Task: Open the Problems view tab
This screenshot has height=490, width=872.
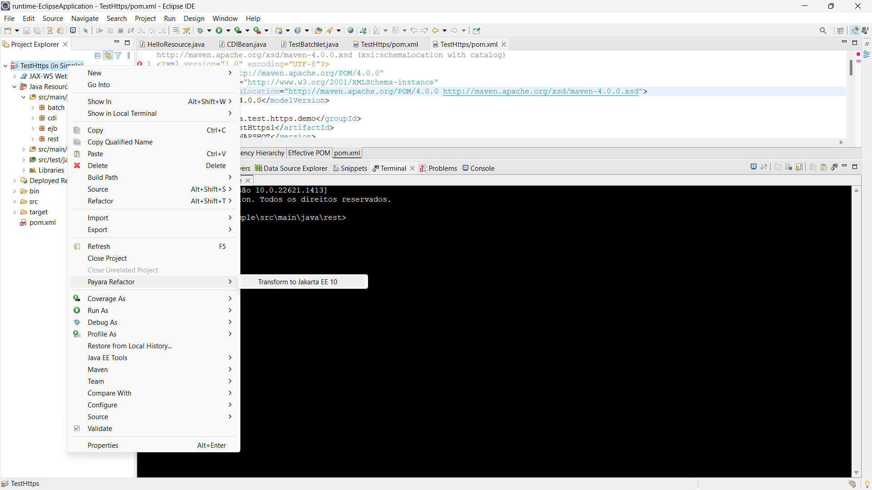Action: [x=442, y=168]
